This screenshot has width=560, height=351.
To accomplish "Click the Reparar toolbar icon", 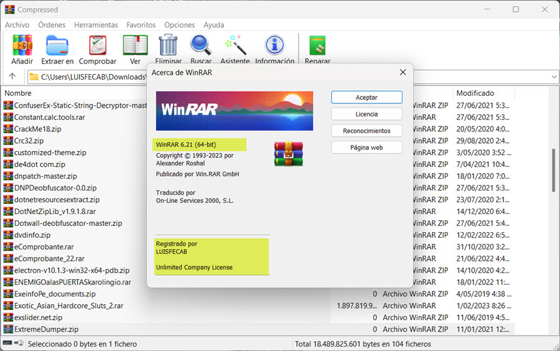I will [317, 45].
